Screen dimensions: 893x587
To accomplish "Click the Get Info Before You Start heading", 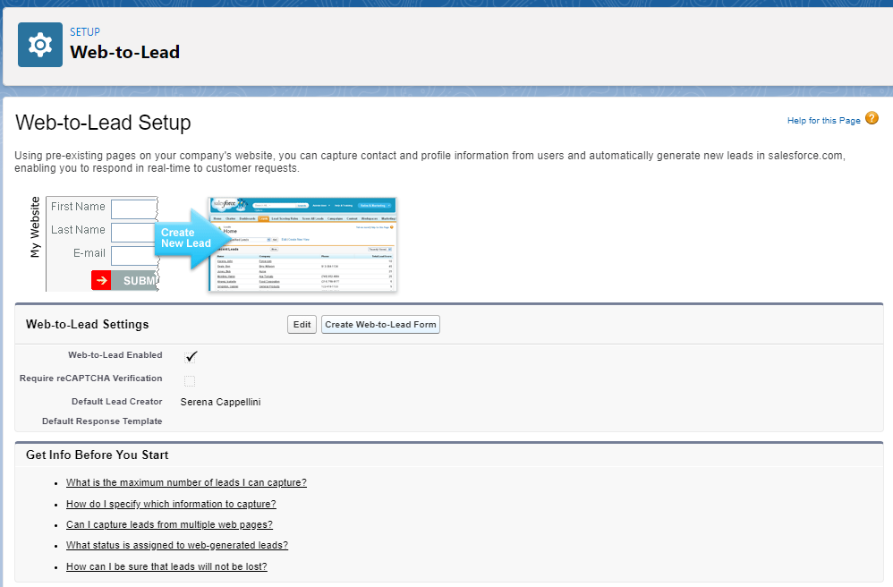I will (97, 455).
